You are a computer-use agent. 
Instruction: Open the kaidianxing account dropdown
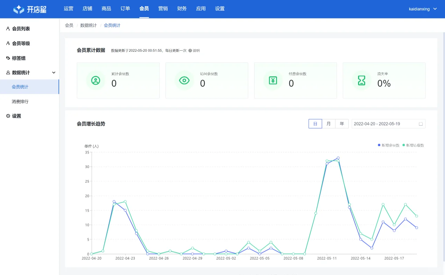422,9
